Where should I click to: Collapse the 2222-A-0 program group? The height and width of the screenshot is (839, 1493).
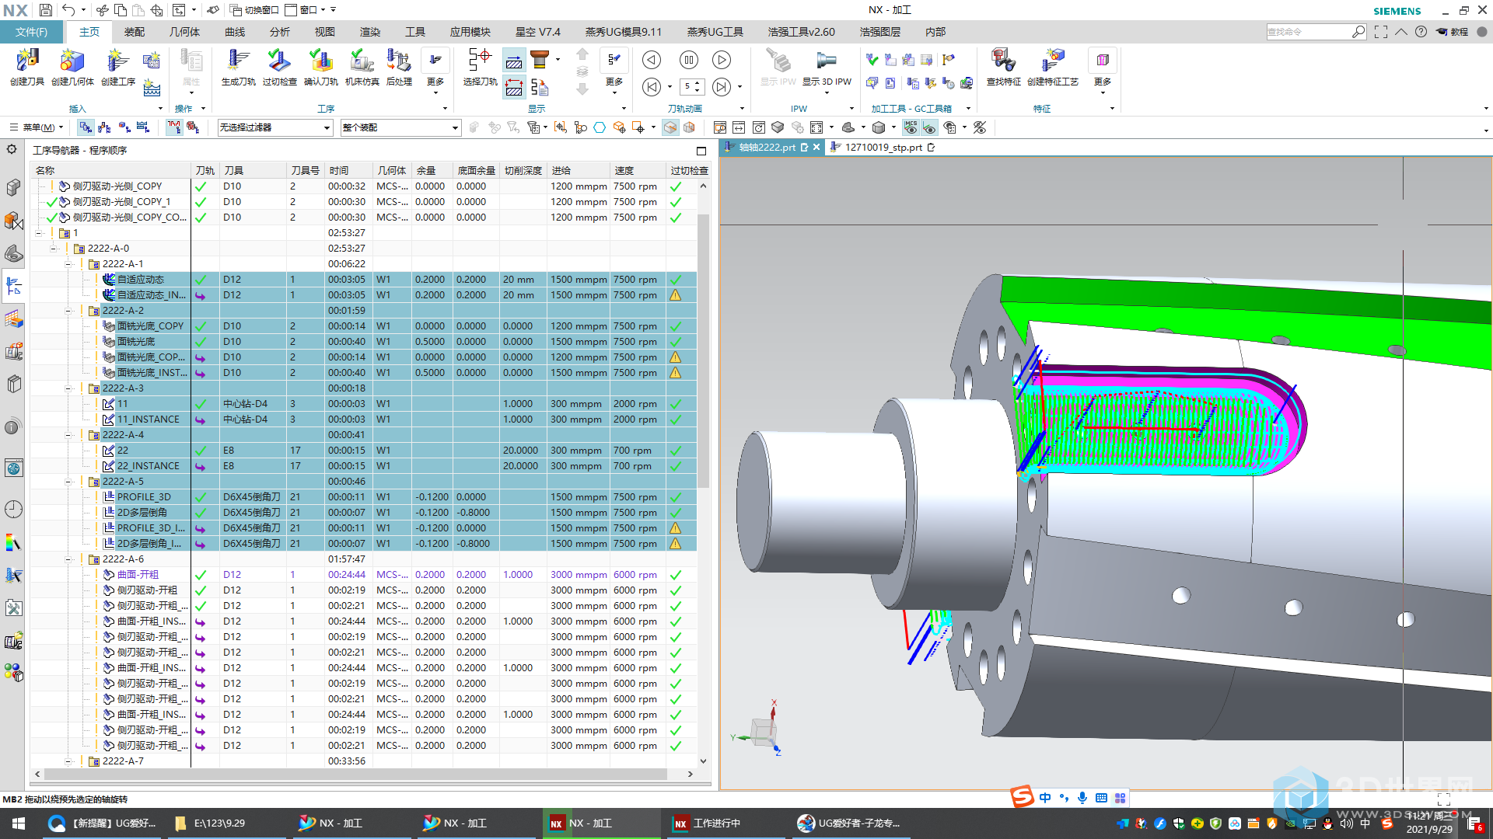click(54, 249)
